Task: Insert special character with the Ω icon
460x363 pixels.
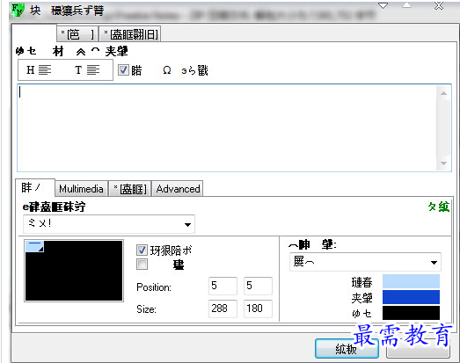Action: click(167, 70)
